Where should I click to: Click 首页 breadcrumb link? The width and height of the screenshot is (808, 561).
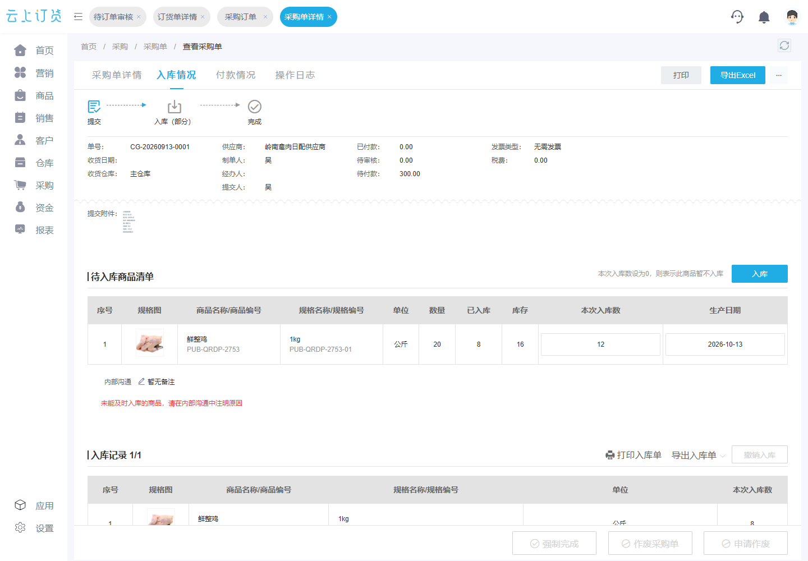[89, 47]
